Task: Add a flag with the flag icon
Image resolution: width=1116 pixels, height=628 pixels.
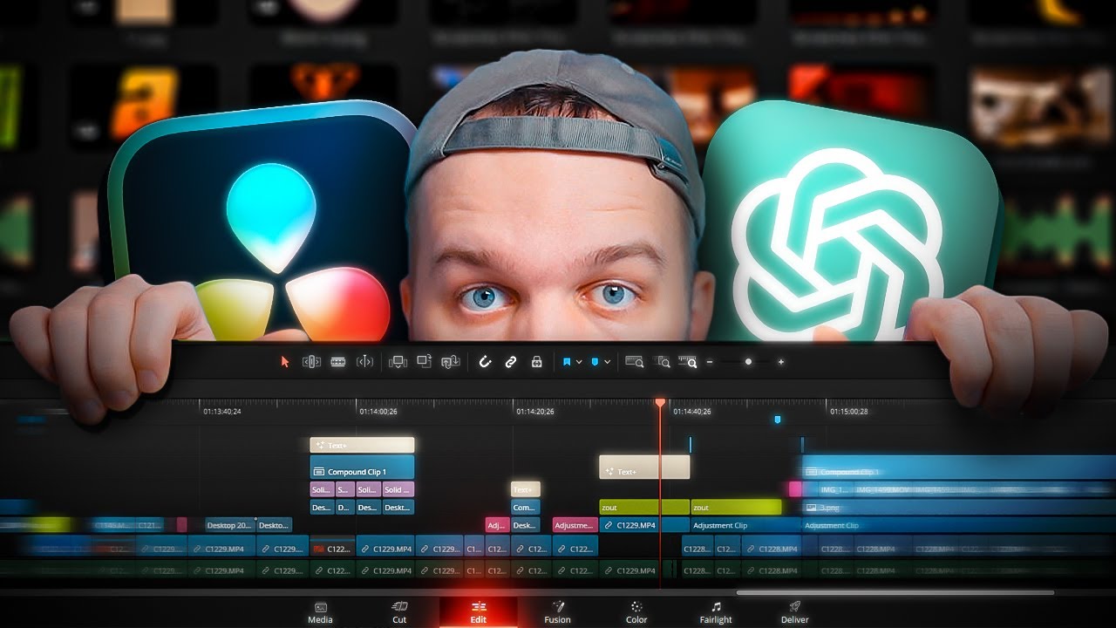Action: (567, 362)
